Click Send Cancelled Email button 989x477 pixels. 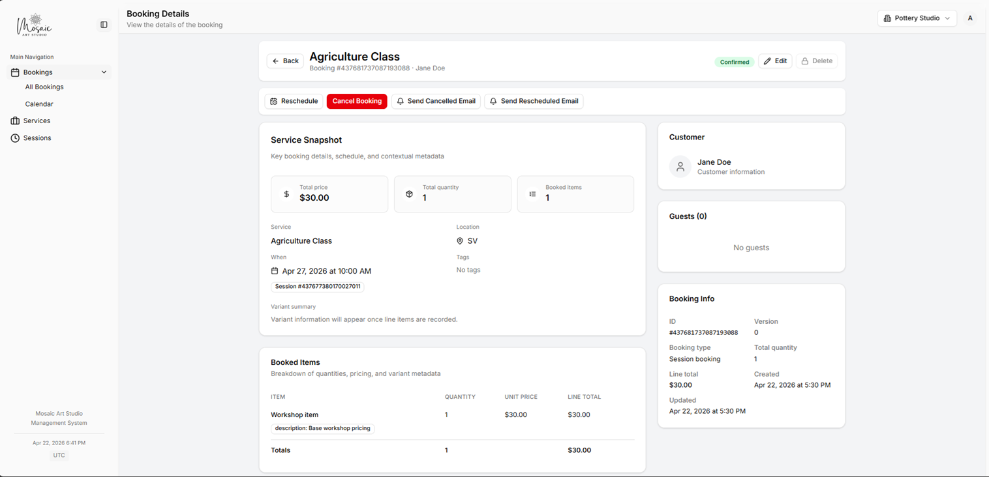pyautogui.click(x=436, y=101)
